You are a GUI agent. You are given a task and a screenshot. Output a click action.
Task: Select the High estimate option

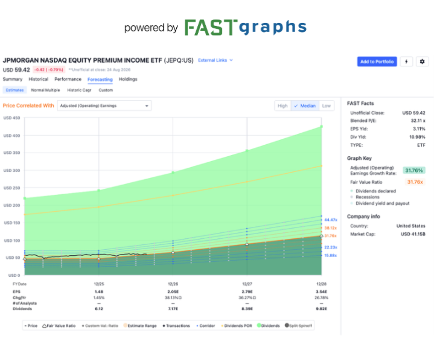(x=282, y=106)
